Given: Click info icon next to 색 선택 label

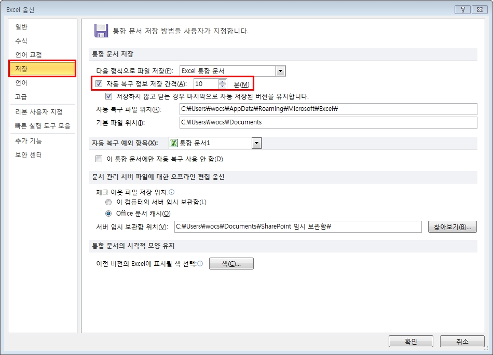Looking at the screenshot, I should click(200, 263).
